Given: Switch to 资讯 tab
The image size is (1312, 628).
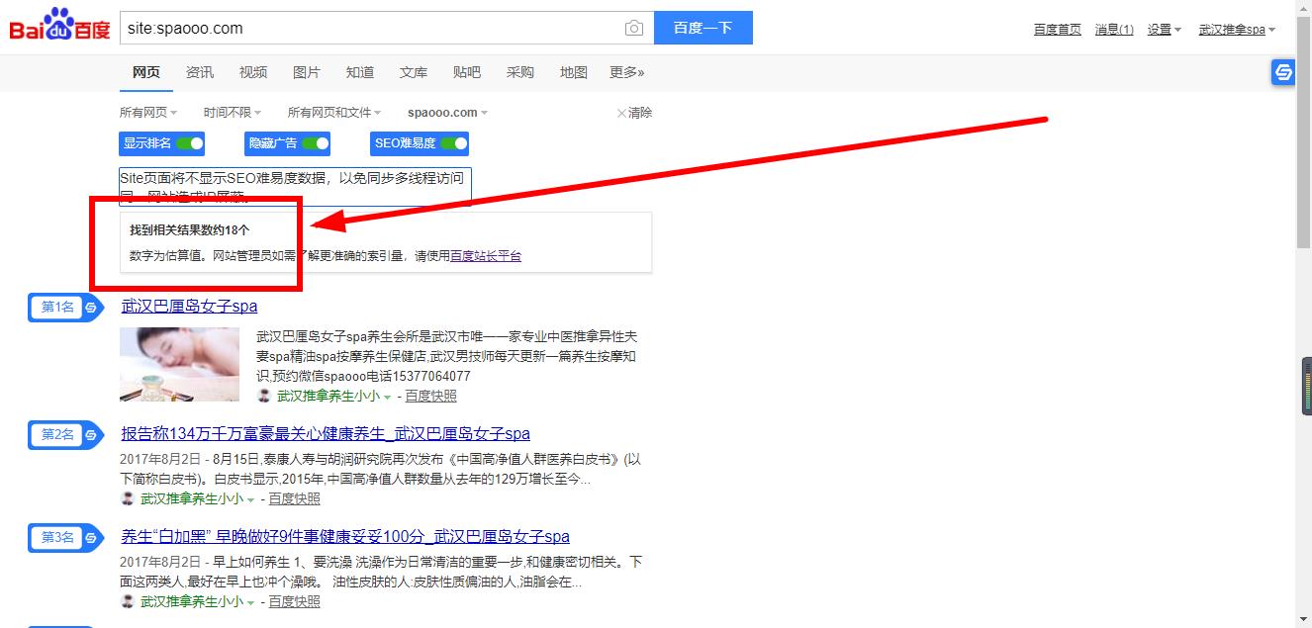Looking at the screenshot, I should (200, 72).
